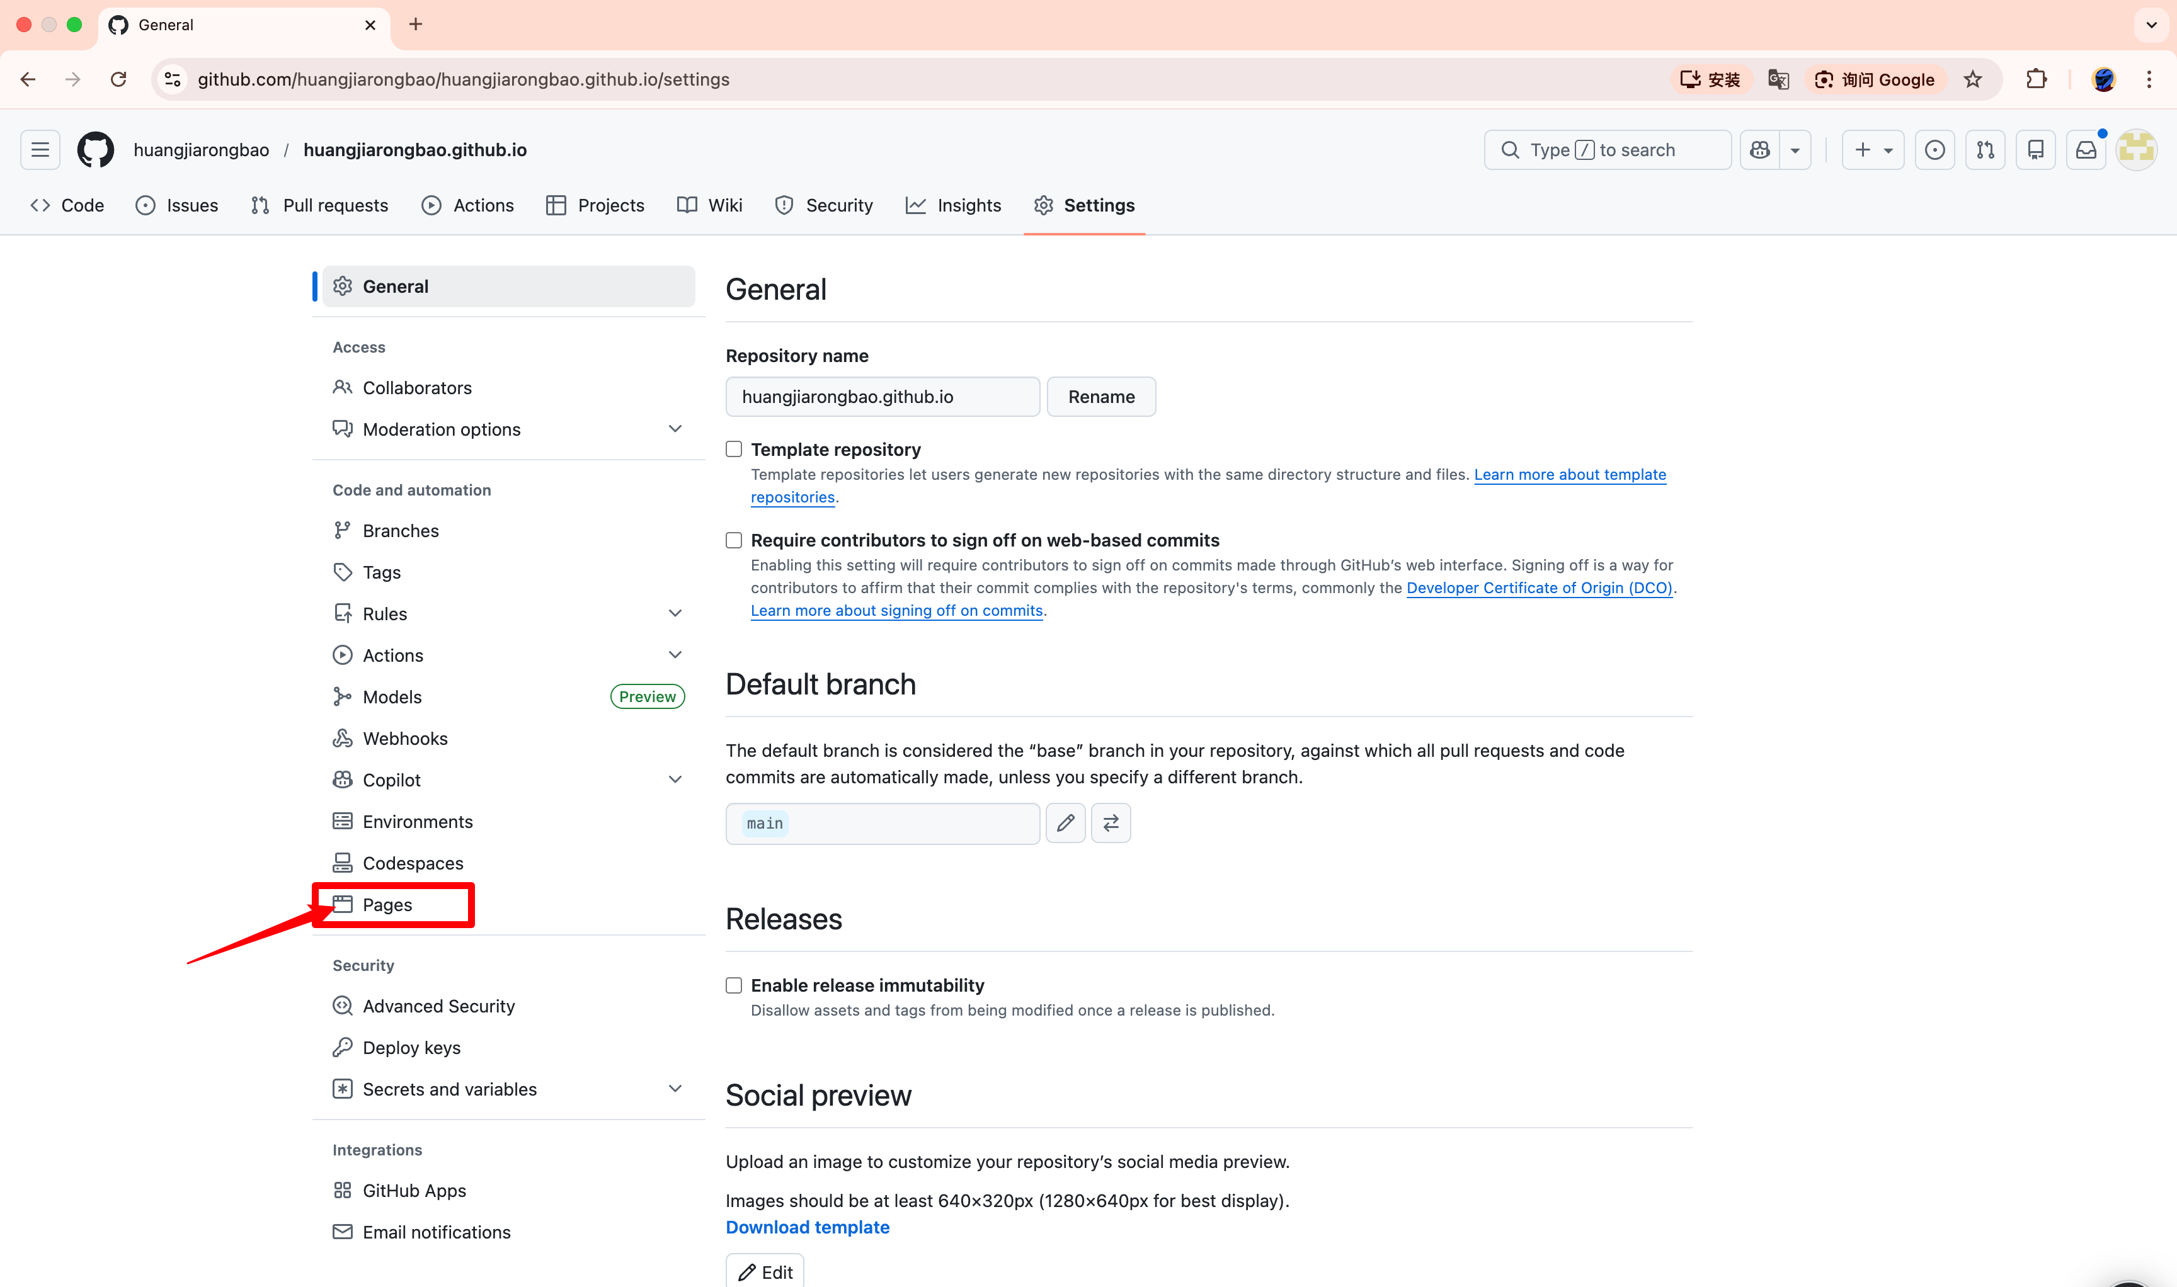Image resolution: width=2177 pixels, height=1287 pixels.
Task: Open the GitHub global navigation hamburger menu
Action: 40,150
